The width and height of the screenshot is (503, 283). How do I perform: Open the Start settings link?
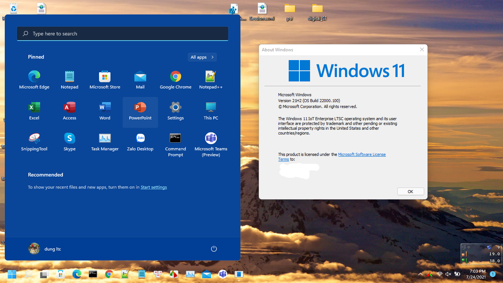point(154,187)
